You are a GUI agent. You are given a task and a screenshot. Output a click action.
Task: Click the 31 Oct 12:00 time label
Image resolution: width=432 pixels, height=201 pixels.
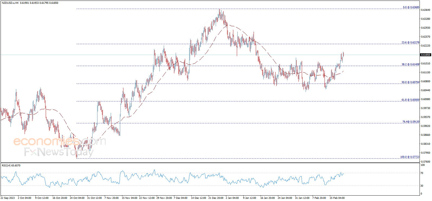[x=94, y=198]
